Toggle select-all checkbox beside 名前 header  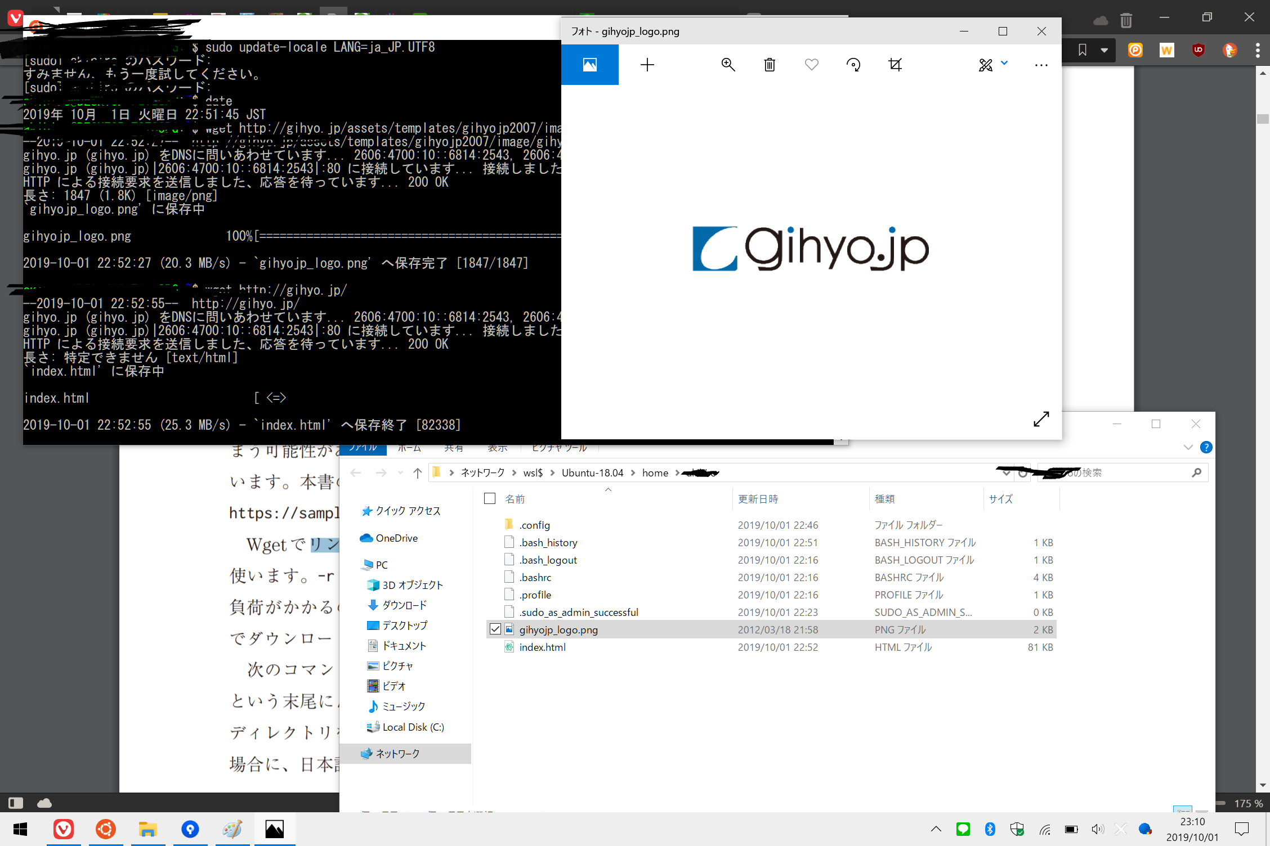(x=490, y=498)
